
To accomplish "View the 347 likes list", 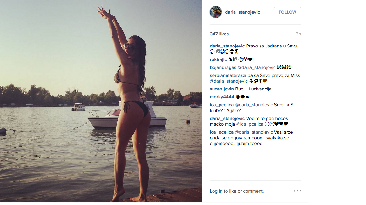I will 219,34.
